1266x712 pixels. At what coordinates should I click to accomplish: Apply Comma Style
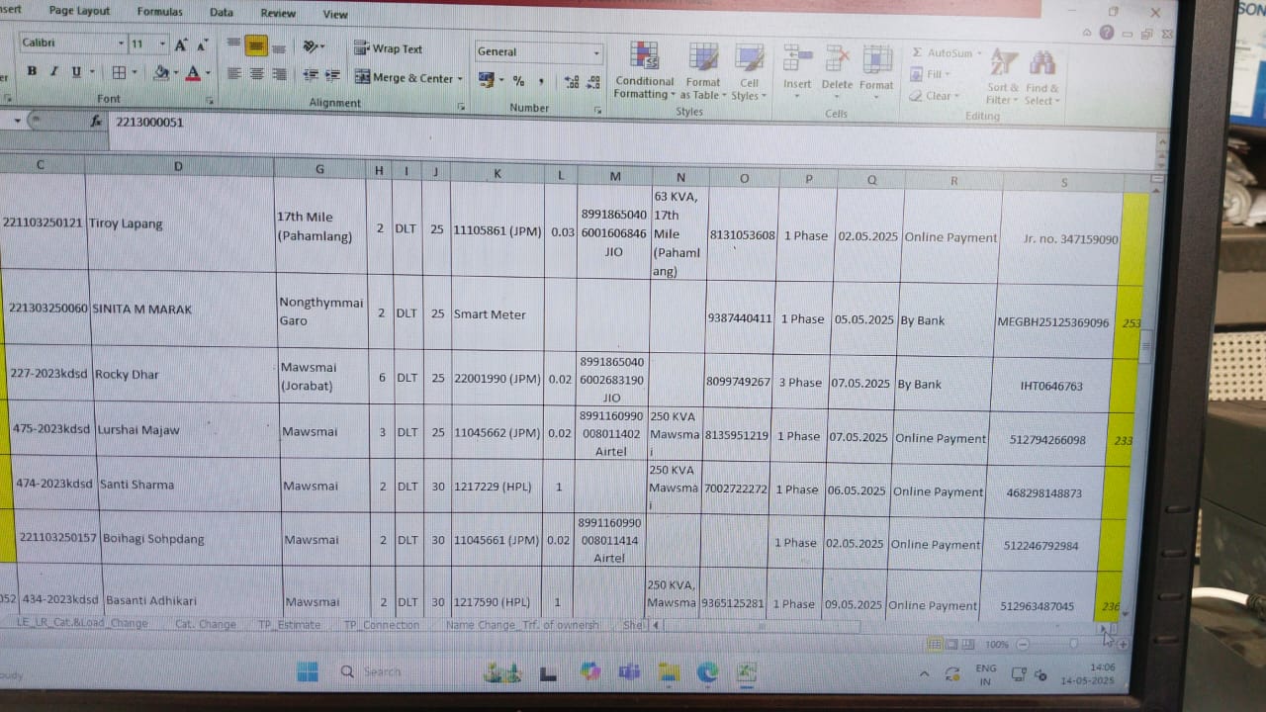(542, 82)
